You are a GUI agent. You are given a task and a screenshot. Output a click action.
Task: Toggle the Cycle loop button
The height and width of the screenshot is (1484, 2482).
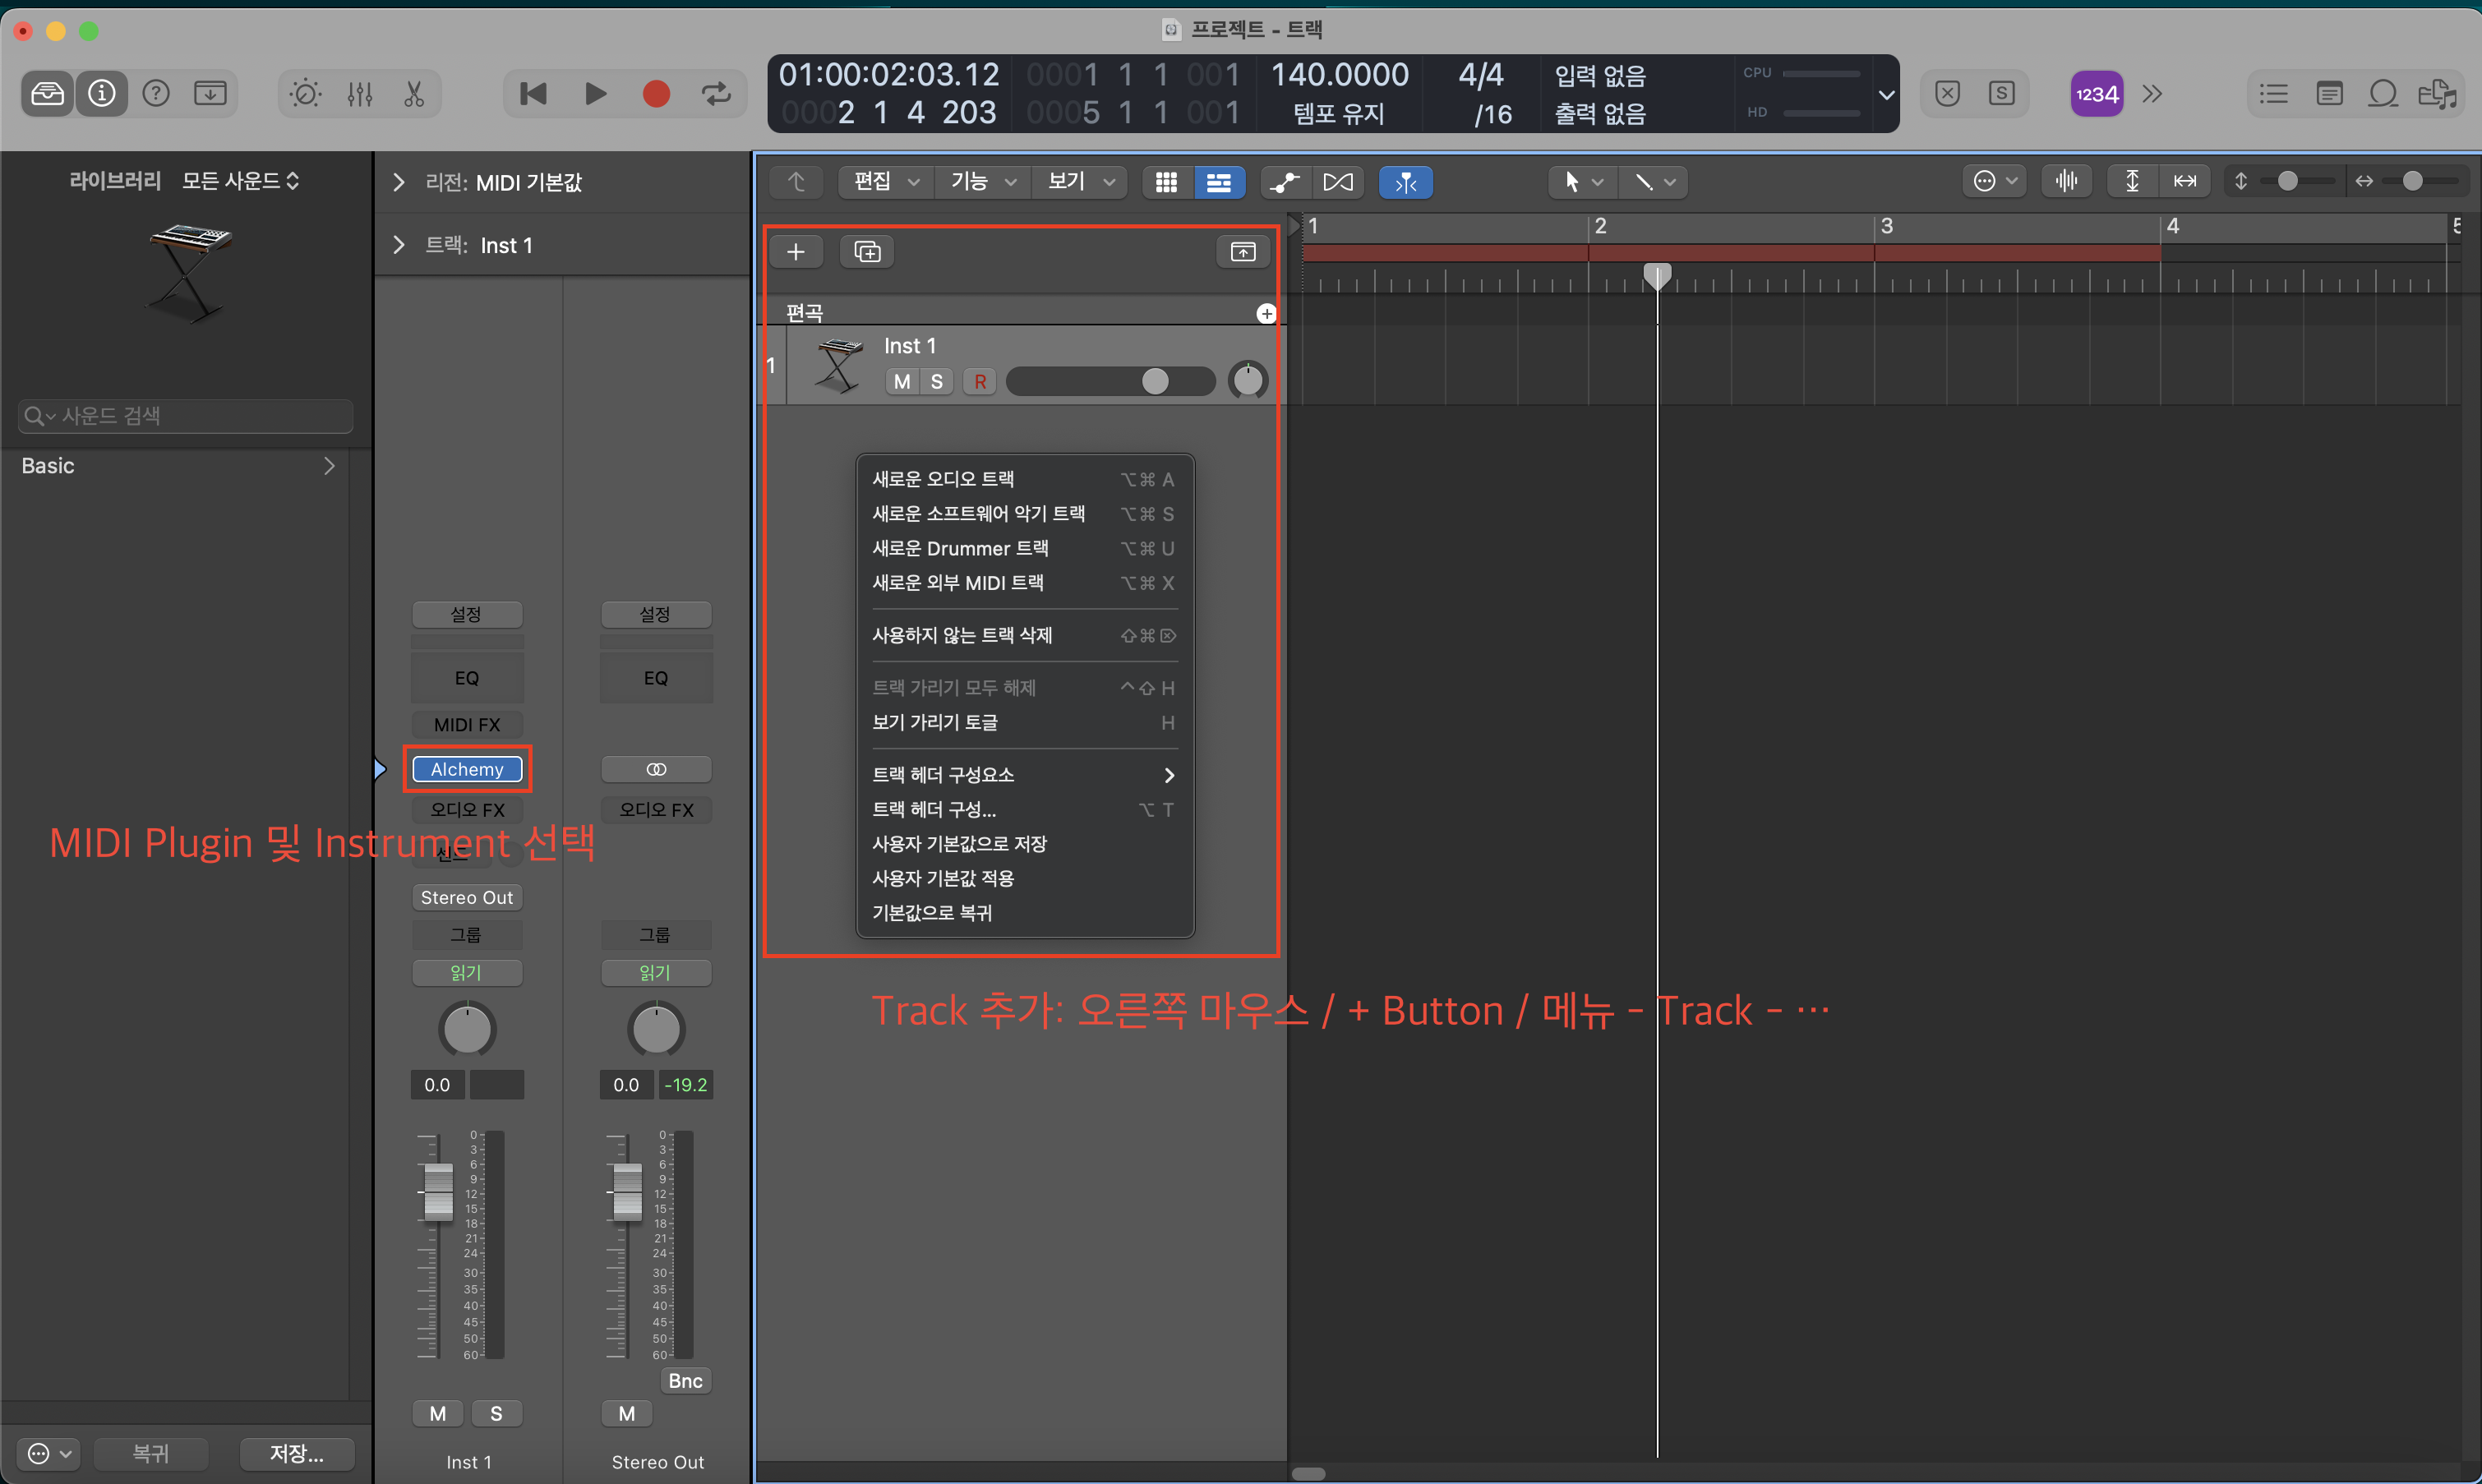point(716,94)
